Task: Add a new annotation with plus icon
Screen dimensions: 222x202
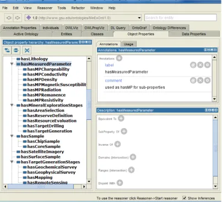Action: tap(120, 59)
